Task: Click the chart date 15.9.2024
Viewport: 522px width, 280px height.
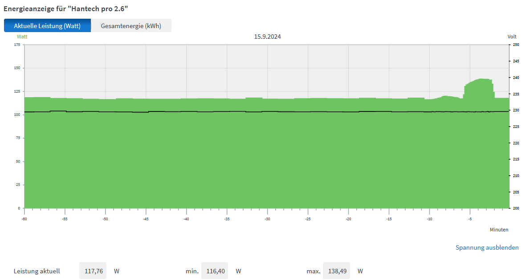Action: [x=267, y=37]
